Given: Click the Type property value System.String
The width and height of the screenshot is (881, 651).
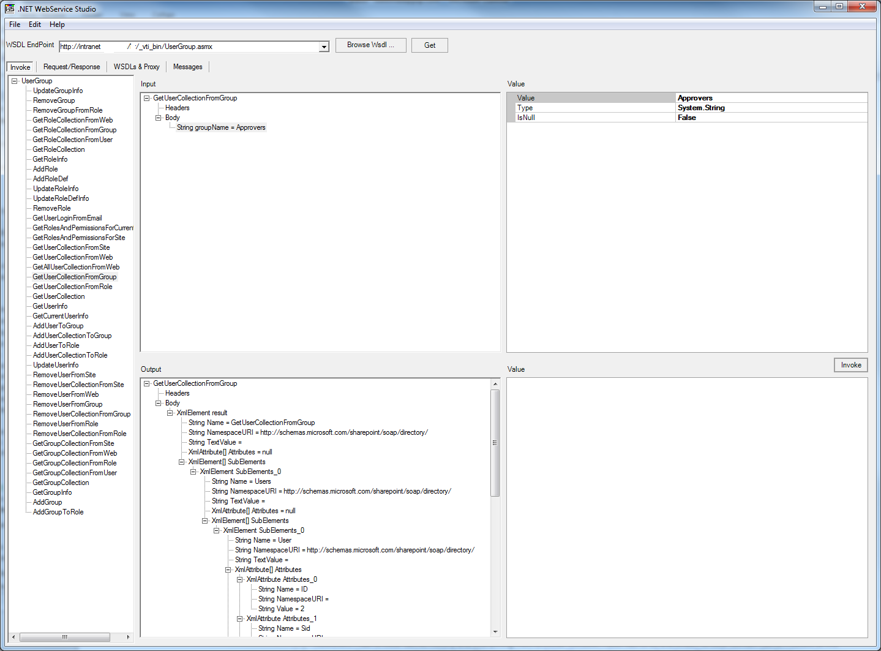Looking at the screenshot, I should 771,108.
